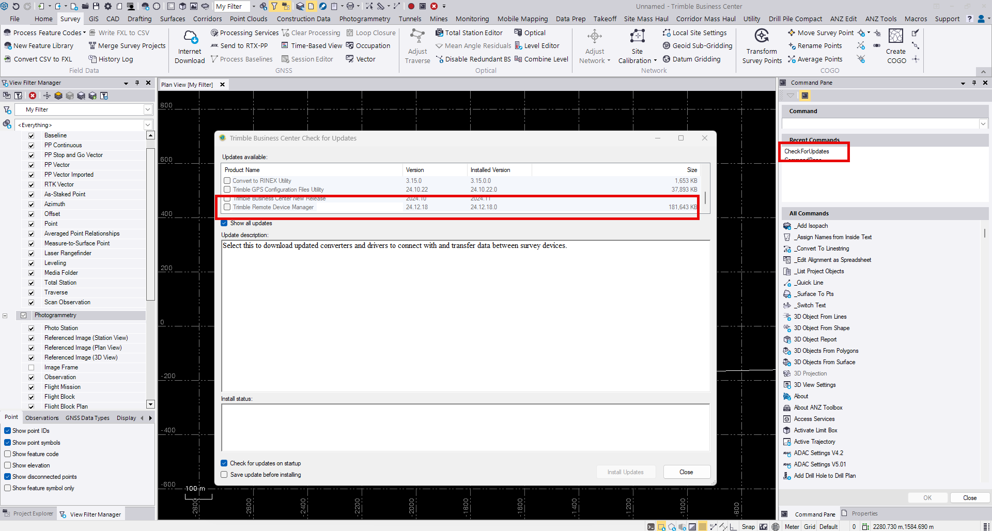Image resolution: width=992 pixels, height=531 pixels.
Task: Open the Process Feature Codes dropdown arrow
Action: (84, 33)
